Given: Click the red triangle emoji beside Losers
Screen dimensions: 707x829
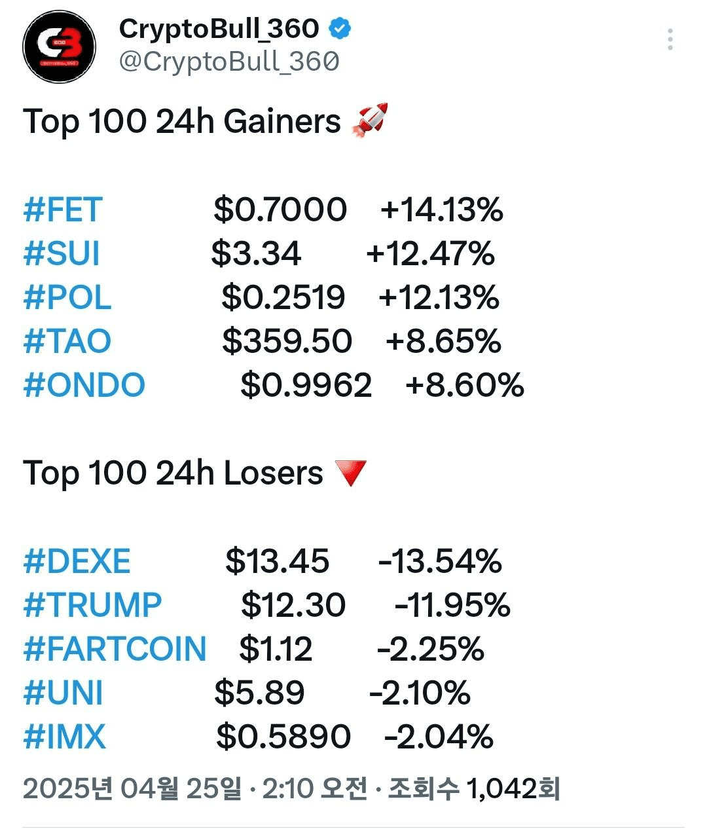Looking at the screenshot, I should click(x=350, y=473).
